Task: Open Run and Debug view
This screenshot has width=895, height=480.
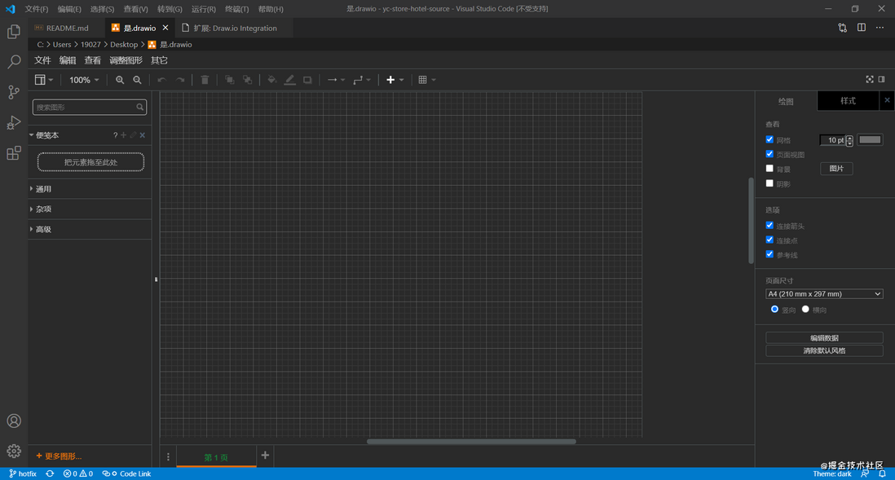Action: (x=14, y=122)
